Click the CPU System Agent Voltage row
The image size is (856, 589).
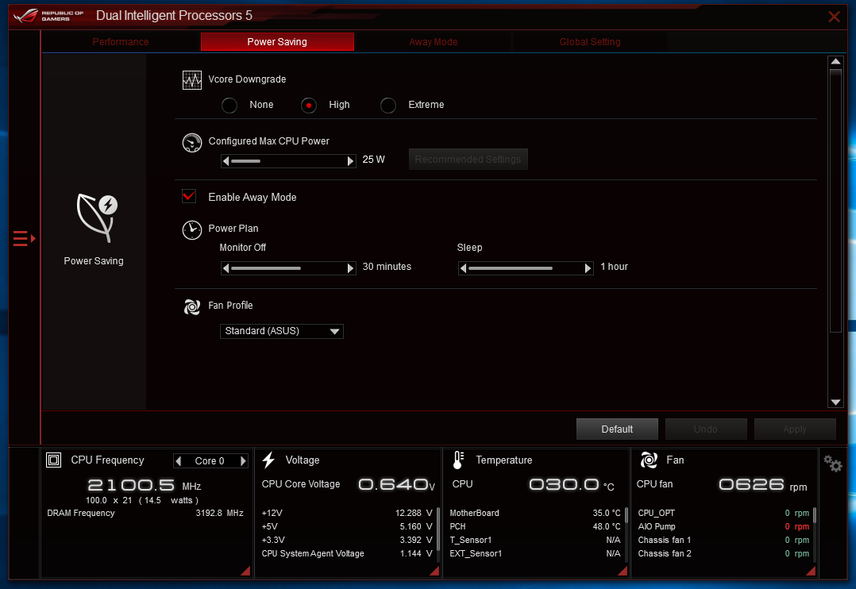click(347, 553)
